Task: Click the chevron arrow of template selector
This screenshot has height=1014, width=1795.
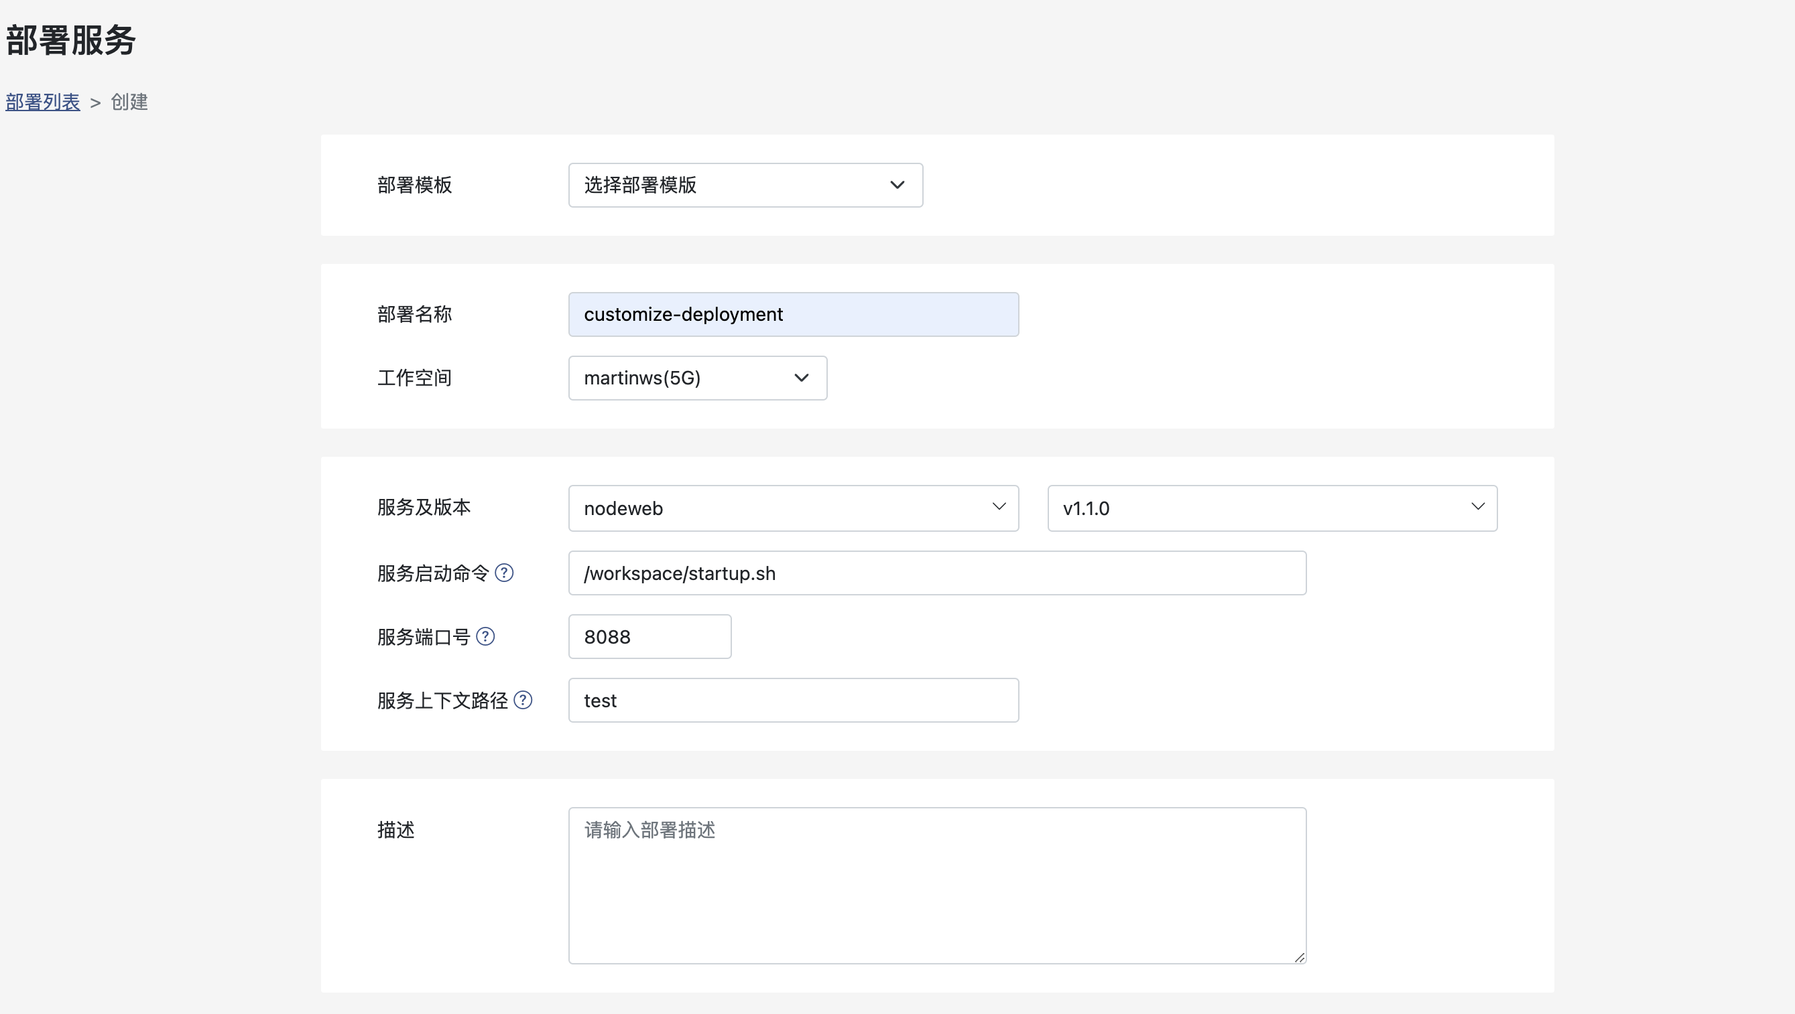Action: 897,186
